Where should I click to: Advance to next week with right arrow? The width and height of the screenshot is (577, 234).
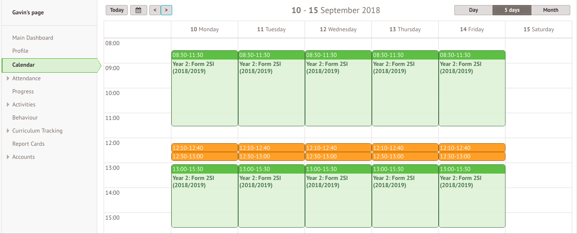click(166, 10)
